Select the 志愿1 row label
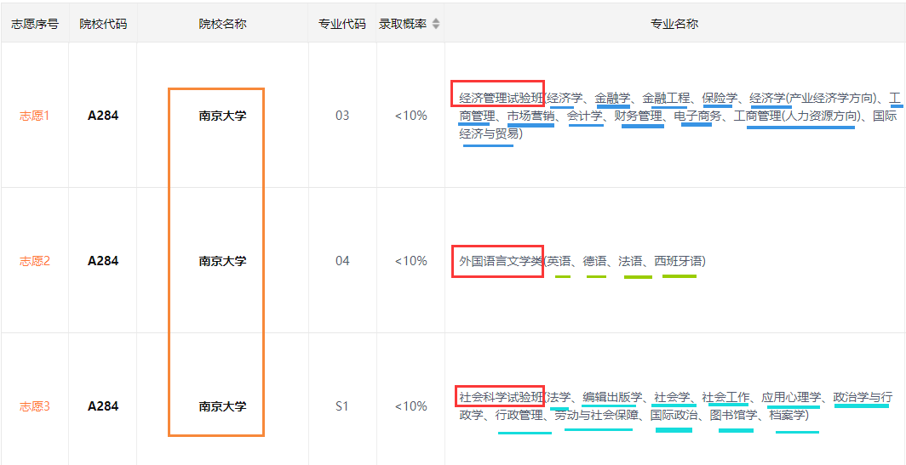The image size is (906, 465). click(35, 116)
